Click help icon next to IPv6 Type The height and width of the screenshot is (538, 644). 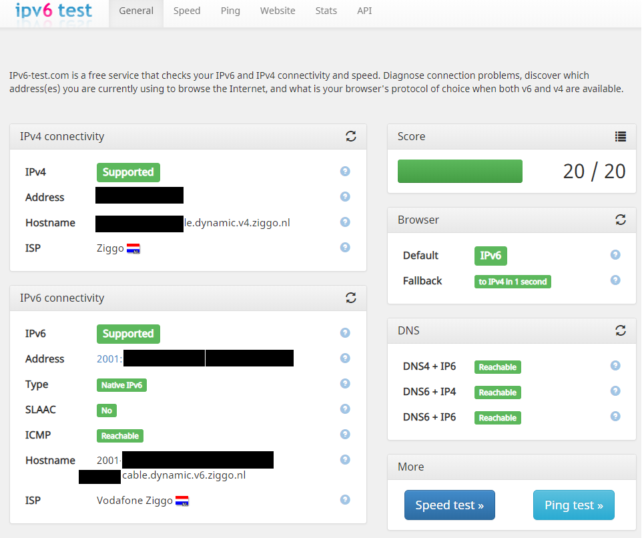coord(345,384)
